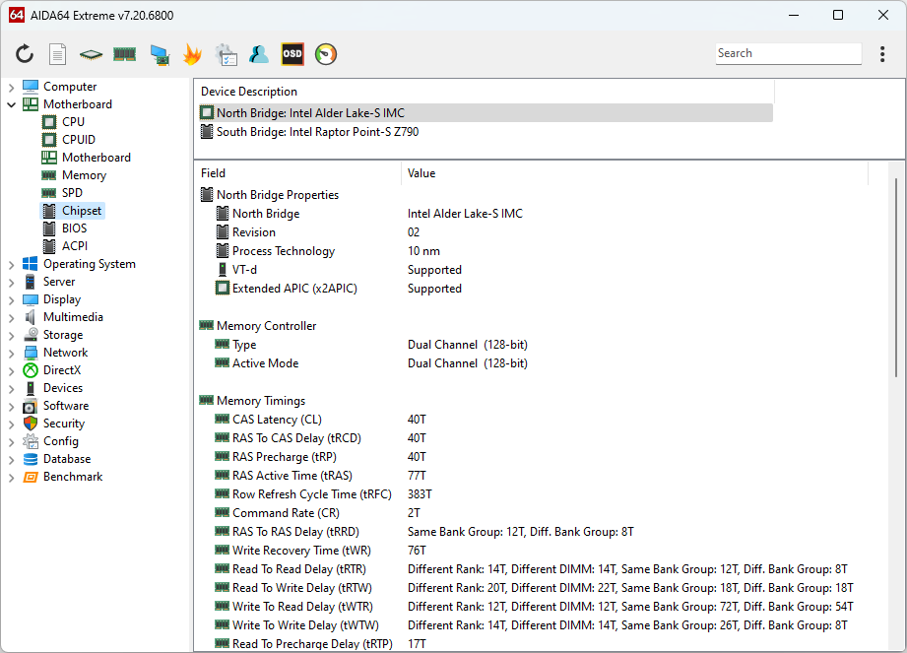Image resolution: width=907 pixels, height=653 pixels.
Task: Click the gauge SensorPanel icon
Action: pos(326,54)
